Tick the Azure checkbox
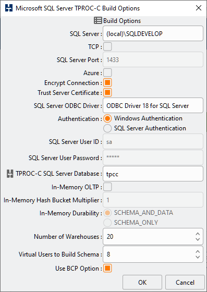The width and height of the screenshot is (207, 292). [107, 72]
